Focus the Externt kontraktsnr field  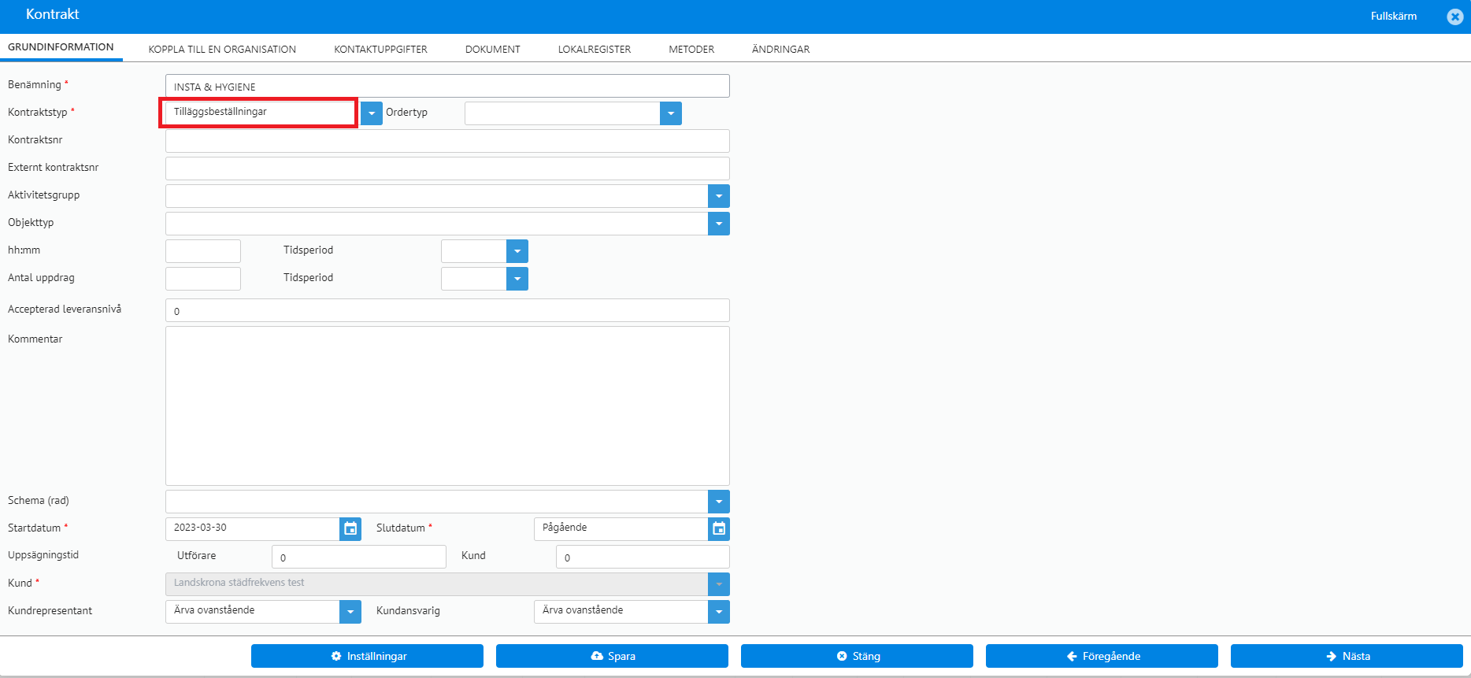point(447,169)
